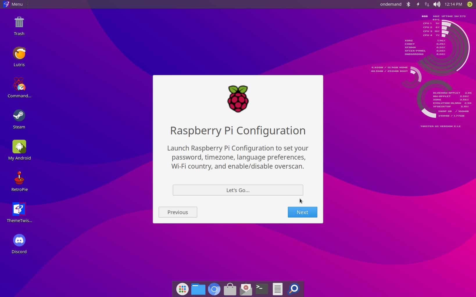The width and height of the screenshot is (476, 297).
Task: Open the network connections tray icon
Action: click(427, 4)
